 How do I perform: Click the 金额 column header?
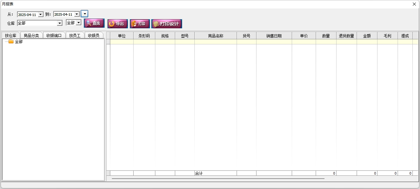point(367,36)
